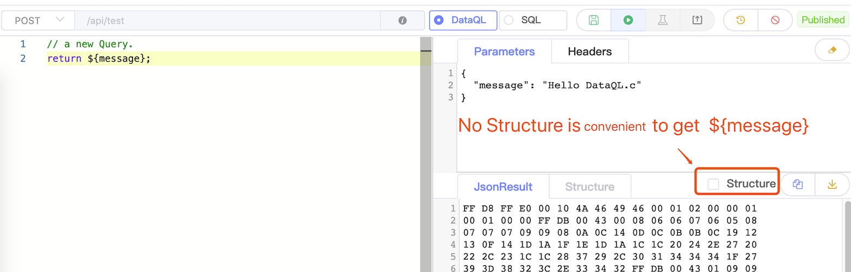Image resolution: width=851 pixels, height=272 pixels.
Task: Click the info icon beside the API path
Action: pos(403,21)
